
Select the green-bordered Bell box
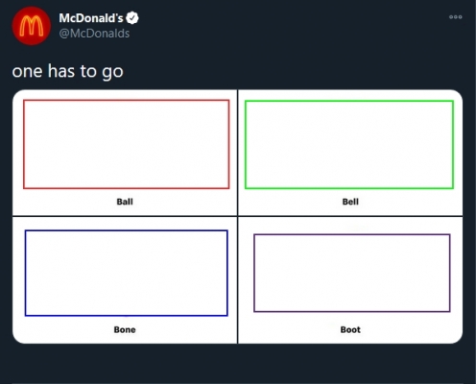pyautogui.click(x=349, y=145)
